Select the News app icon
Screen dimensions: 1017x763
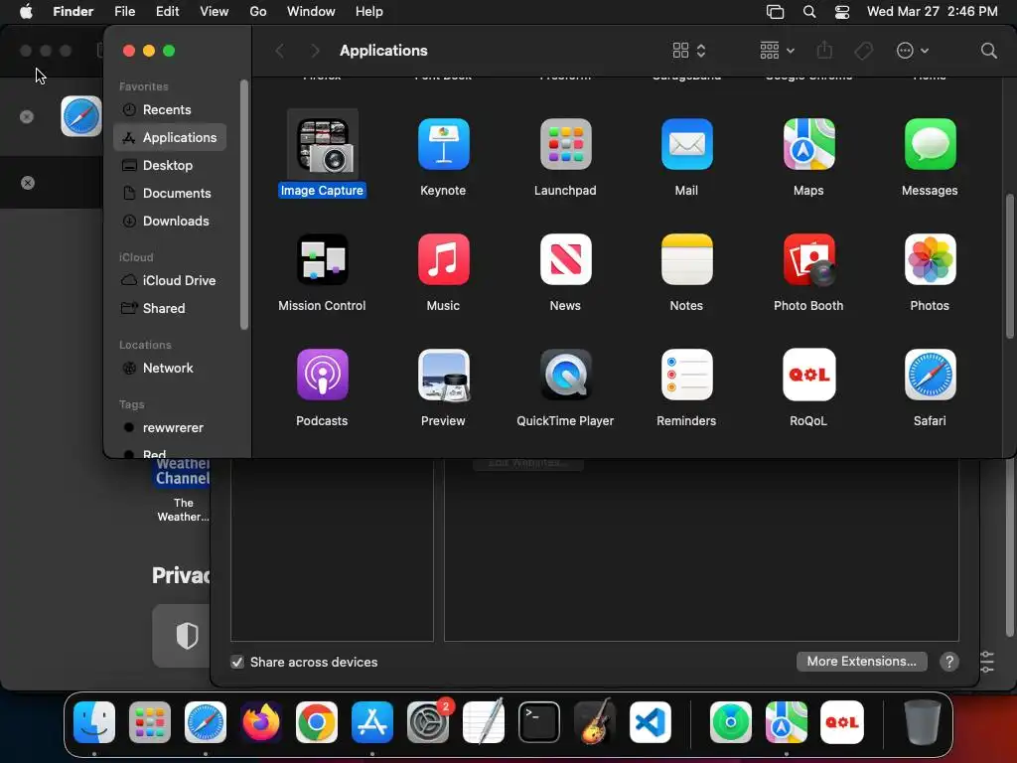click(x=565, y=259)
